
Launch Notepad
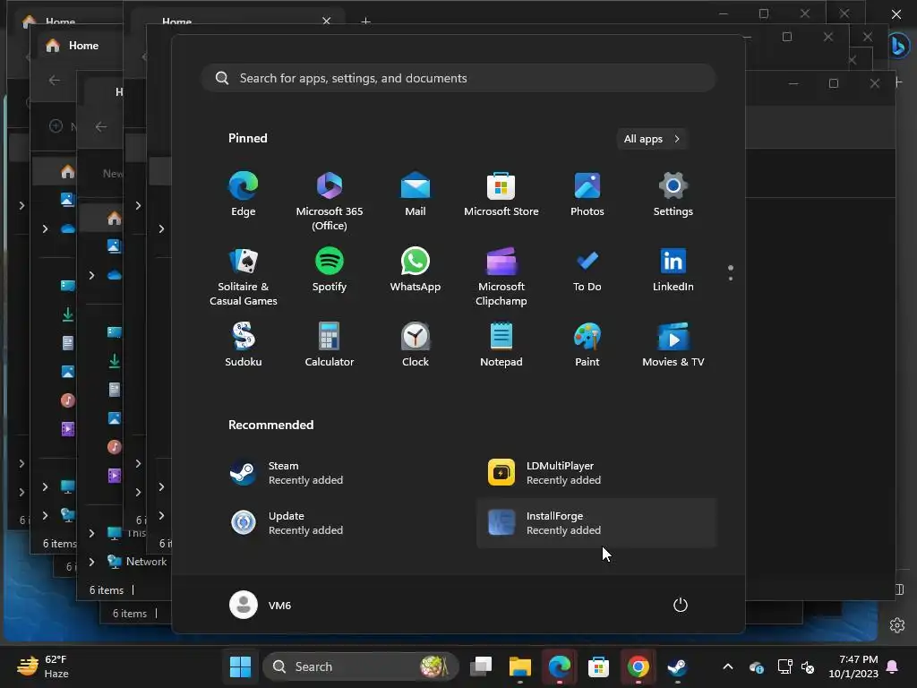pyautogui.click(x=501, y=345)
